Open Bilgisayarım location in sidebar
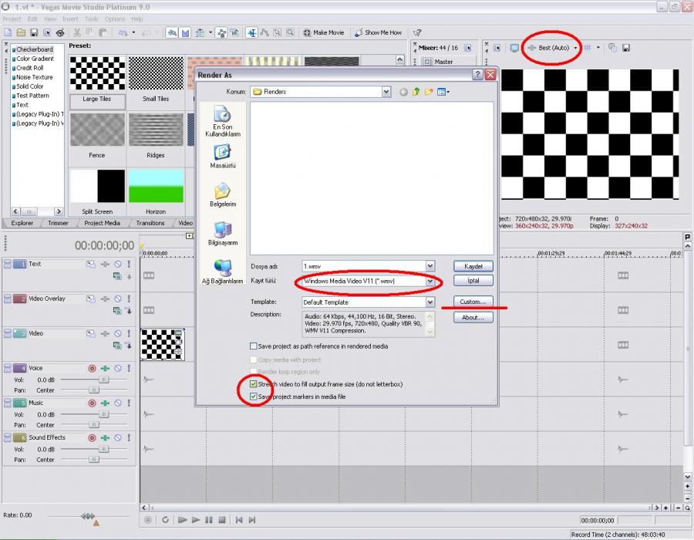This screenshot has height=540, width=694. point(223,233)
